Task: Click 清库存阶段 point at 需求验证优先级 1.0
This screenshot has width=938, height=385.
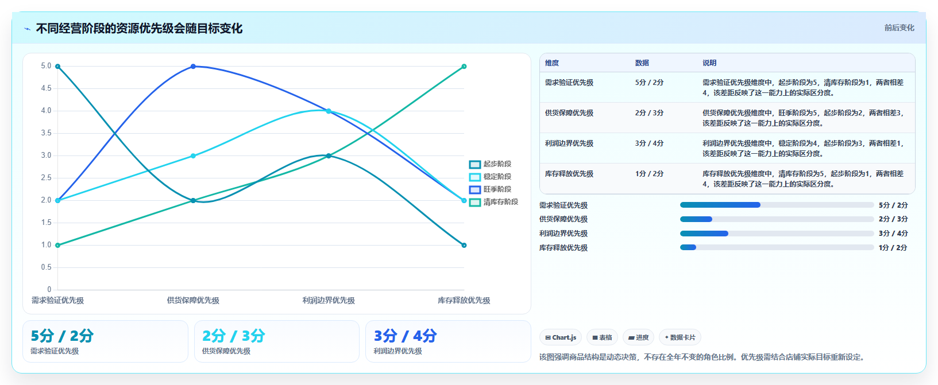Action: click(58, 245)
